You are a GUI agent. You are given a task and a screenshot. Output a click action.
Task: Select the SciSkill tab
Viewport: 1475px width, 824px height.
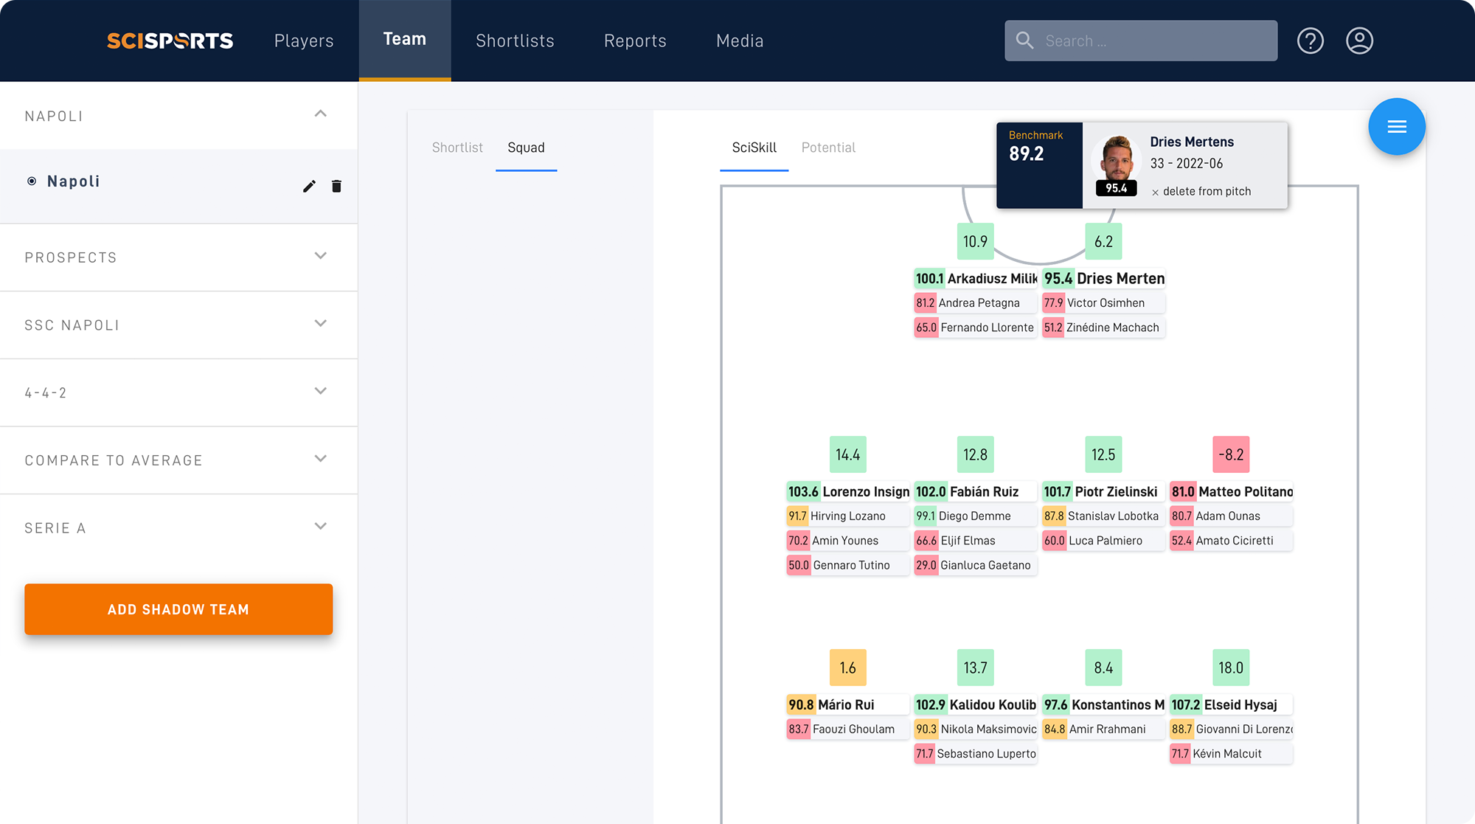click(754, 148)
